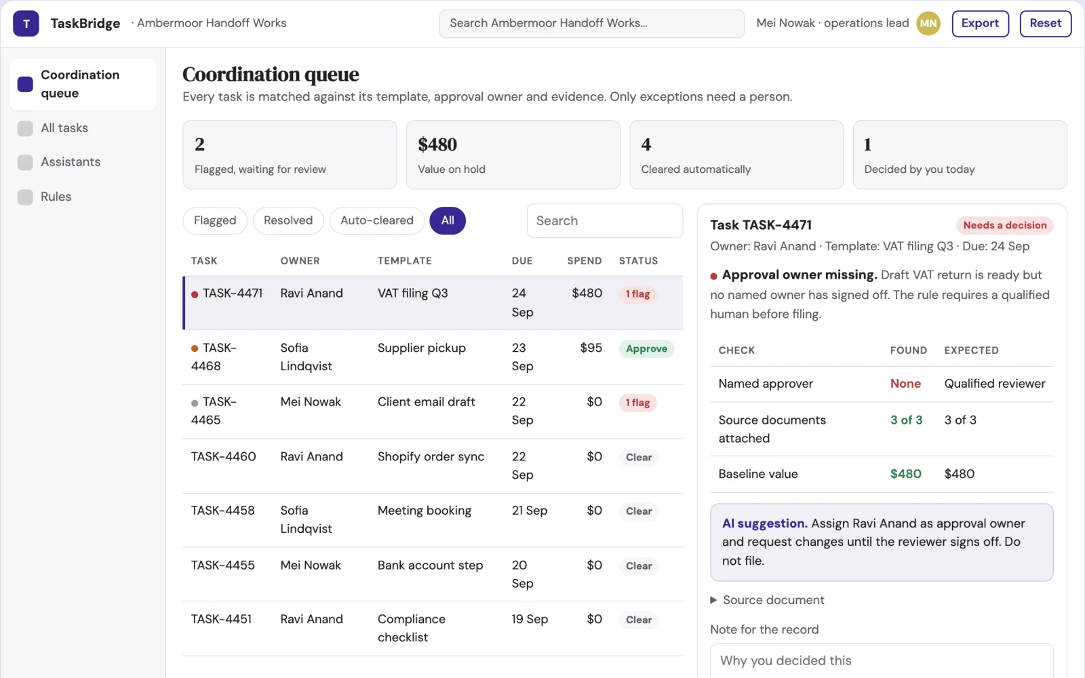This screenshot has height=678, width=1085.
Task: Open the Cleared automatically card
Action: [x=736, y=155]
